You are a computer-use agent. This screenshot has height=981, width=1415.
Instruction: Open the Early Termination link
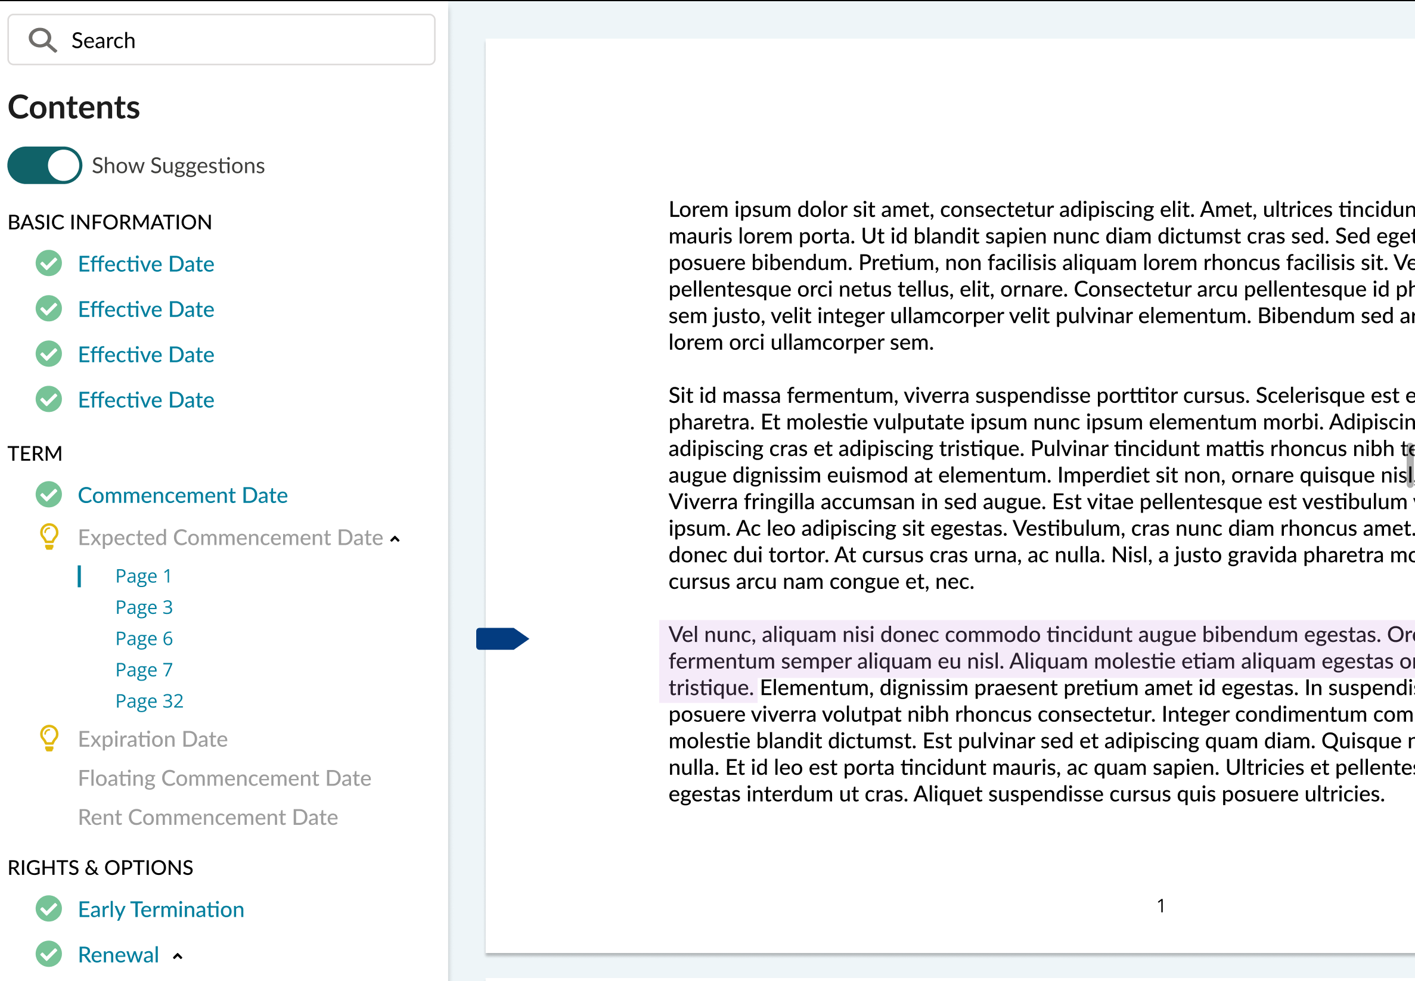click(x=161, y=909)
